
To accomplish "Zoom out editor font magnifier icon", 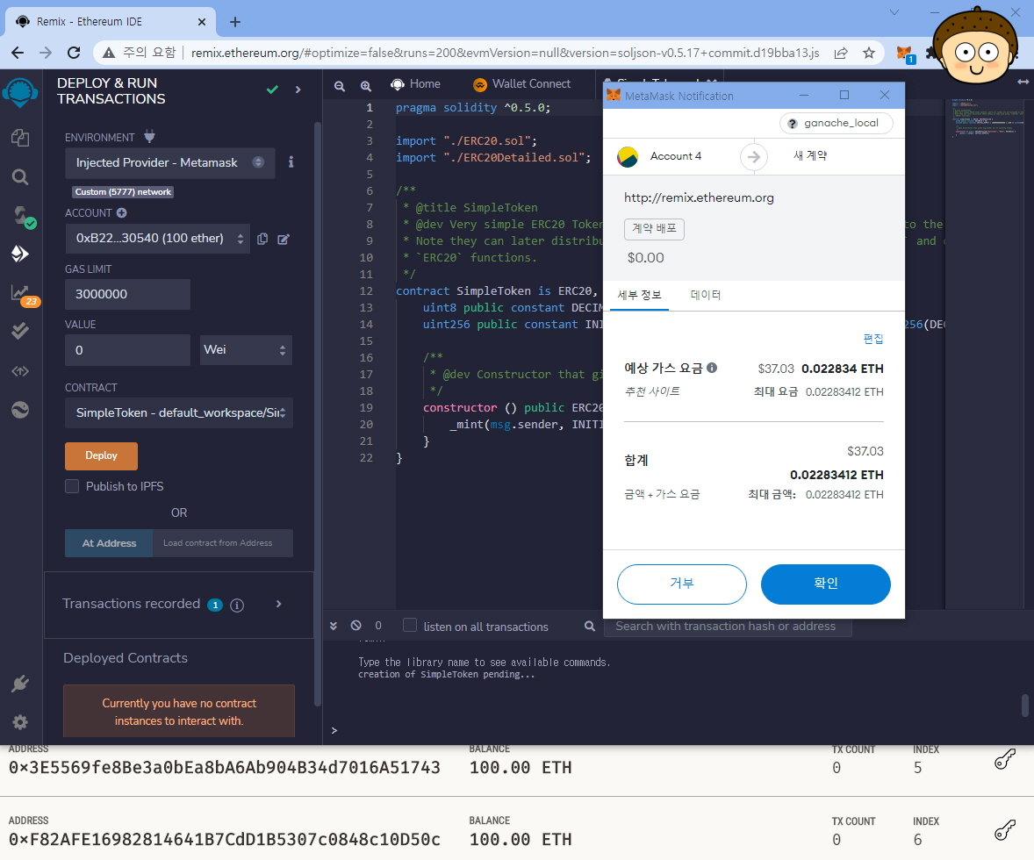I will tap(339, 86).
